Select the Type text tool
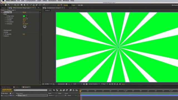This screenshot has height=100, width=178. 27,5
